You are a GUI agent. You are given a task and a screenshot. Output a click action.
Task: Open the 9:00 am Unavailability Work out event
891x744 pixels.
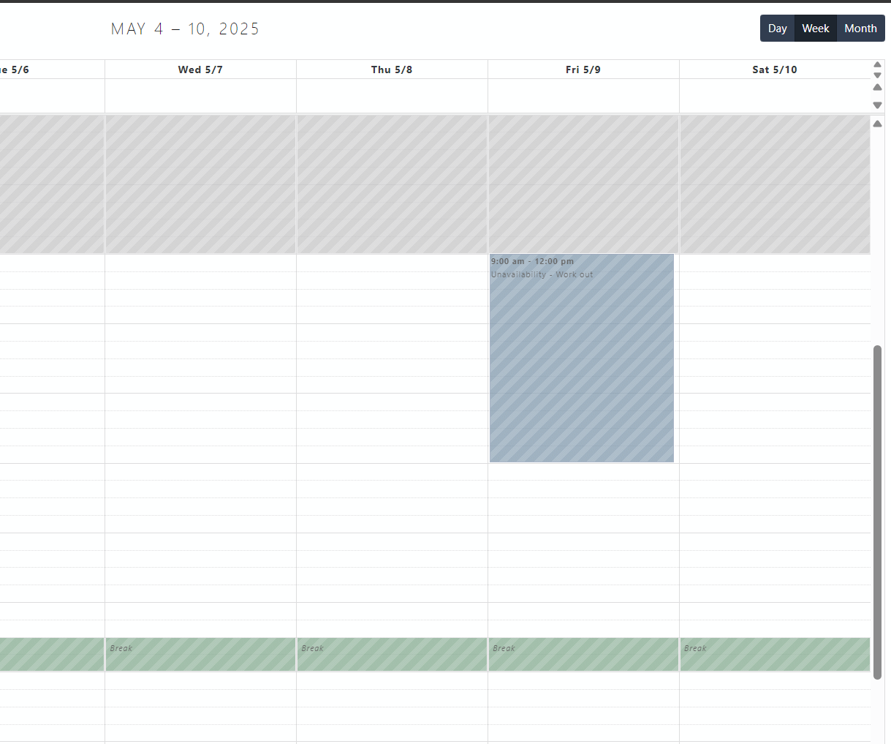click(582, 358)
